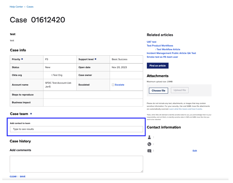Click the Upload file button
Image resolution: width=233 pixels, height=183 pixels.
point(179,90)
